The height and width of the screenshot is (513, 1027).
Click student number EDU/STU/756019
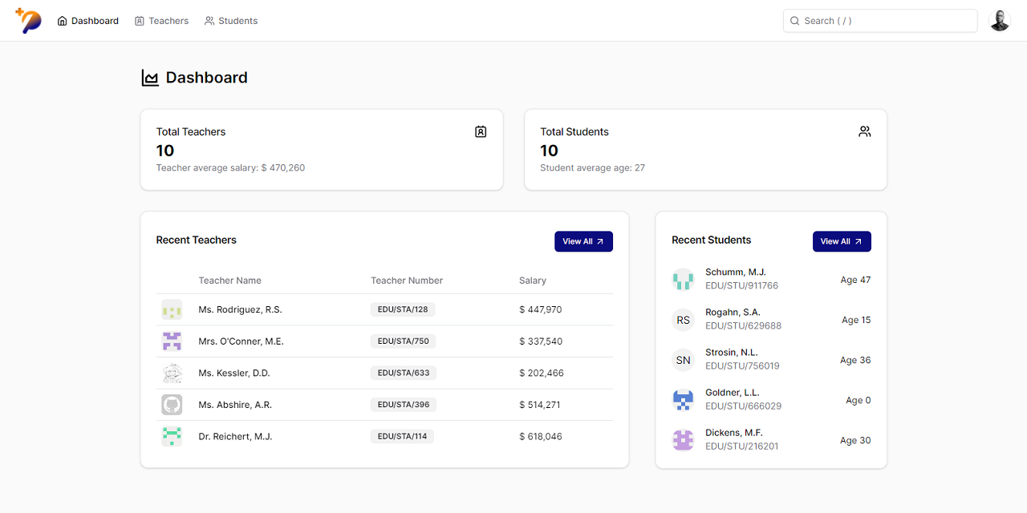coord(742,366)
